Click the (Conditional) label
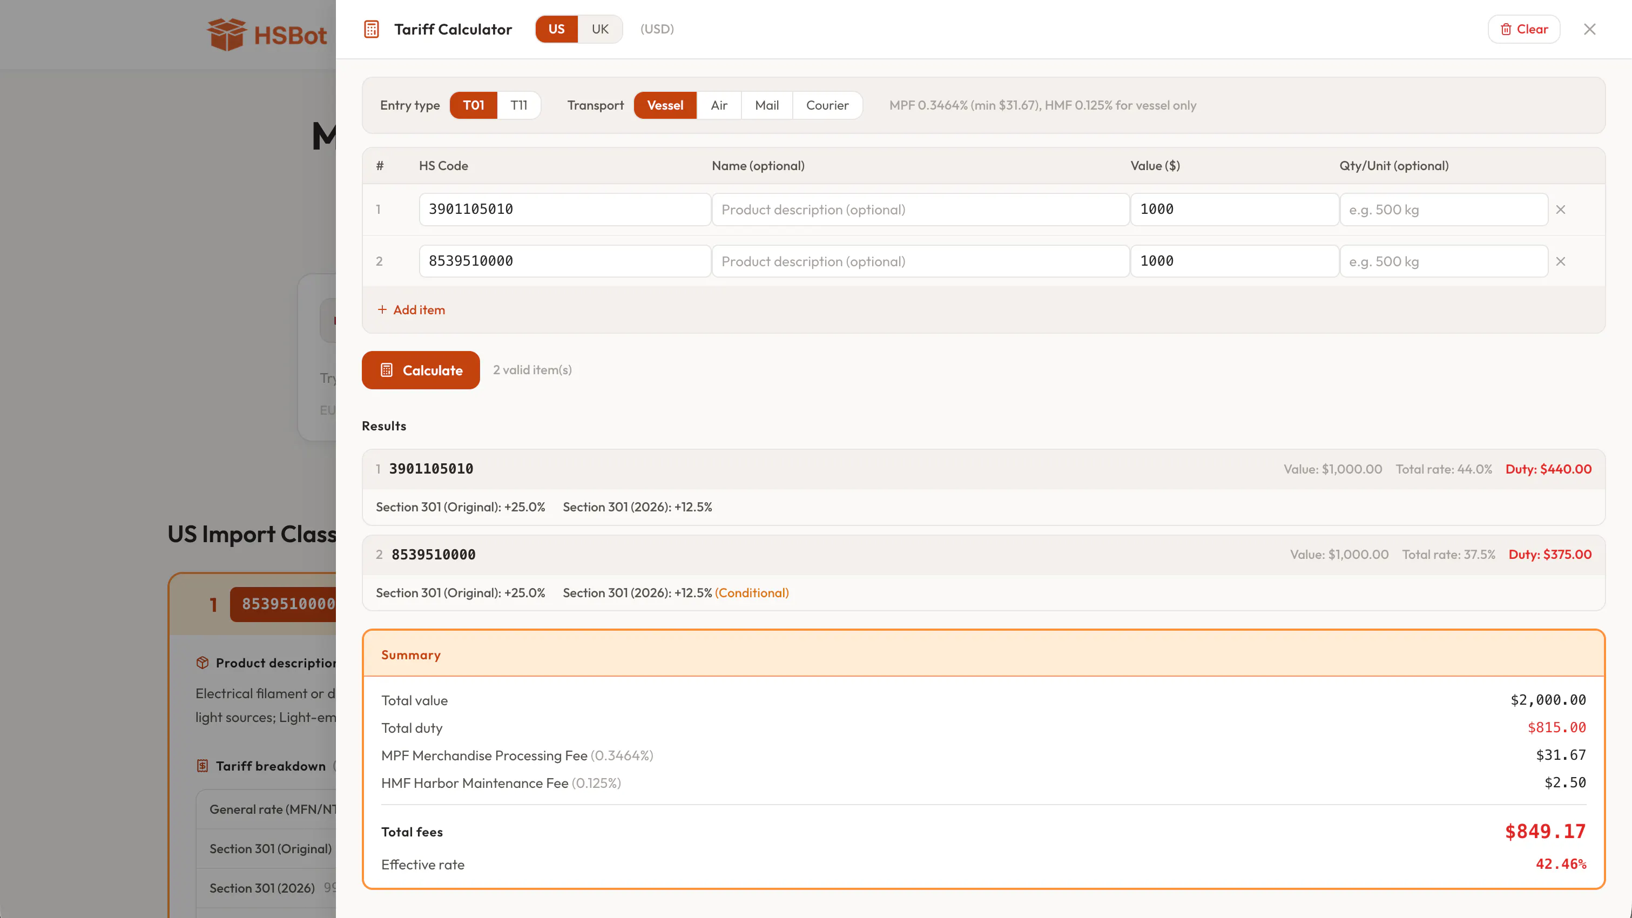 751,593
